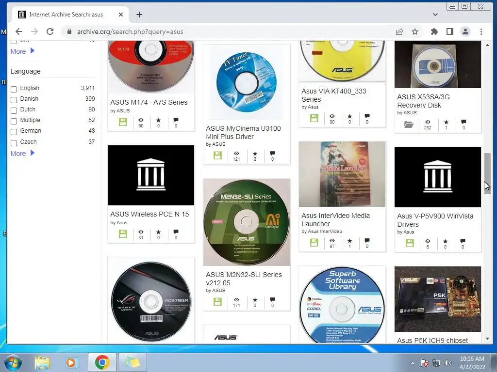The width and height of the screenshot is (497, 372).
Task: Click the floppy icon under Asus VIA KT400_333 Series
Action: click(314, 118)
